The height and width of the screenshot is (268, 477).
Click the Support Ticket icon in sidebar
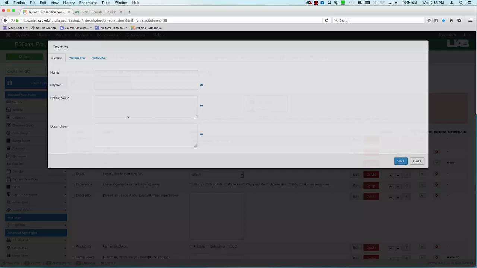[9, 210]
